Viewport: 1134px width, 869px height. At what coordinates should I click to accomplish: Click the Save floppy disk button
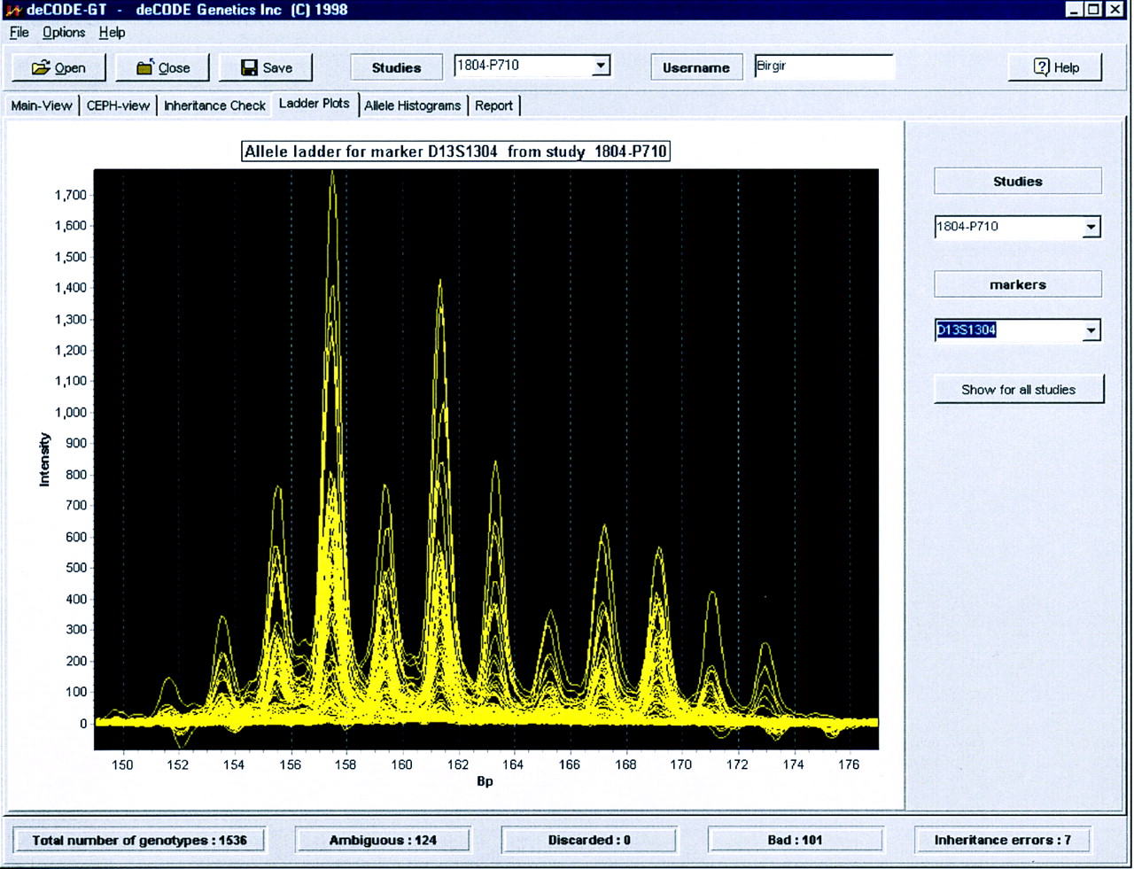pos(267,68)
